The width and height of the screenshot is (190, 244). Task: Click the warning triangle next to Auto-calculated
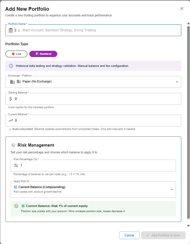[10, 129]
